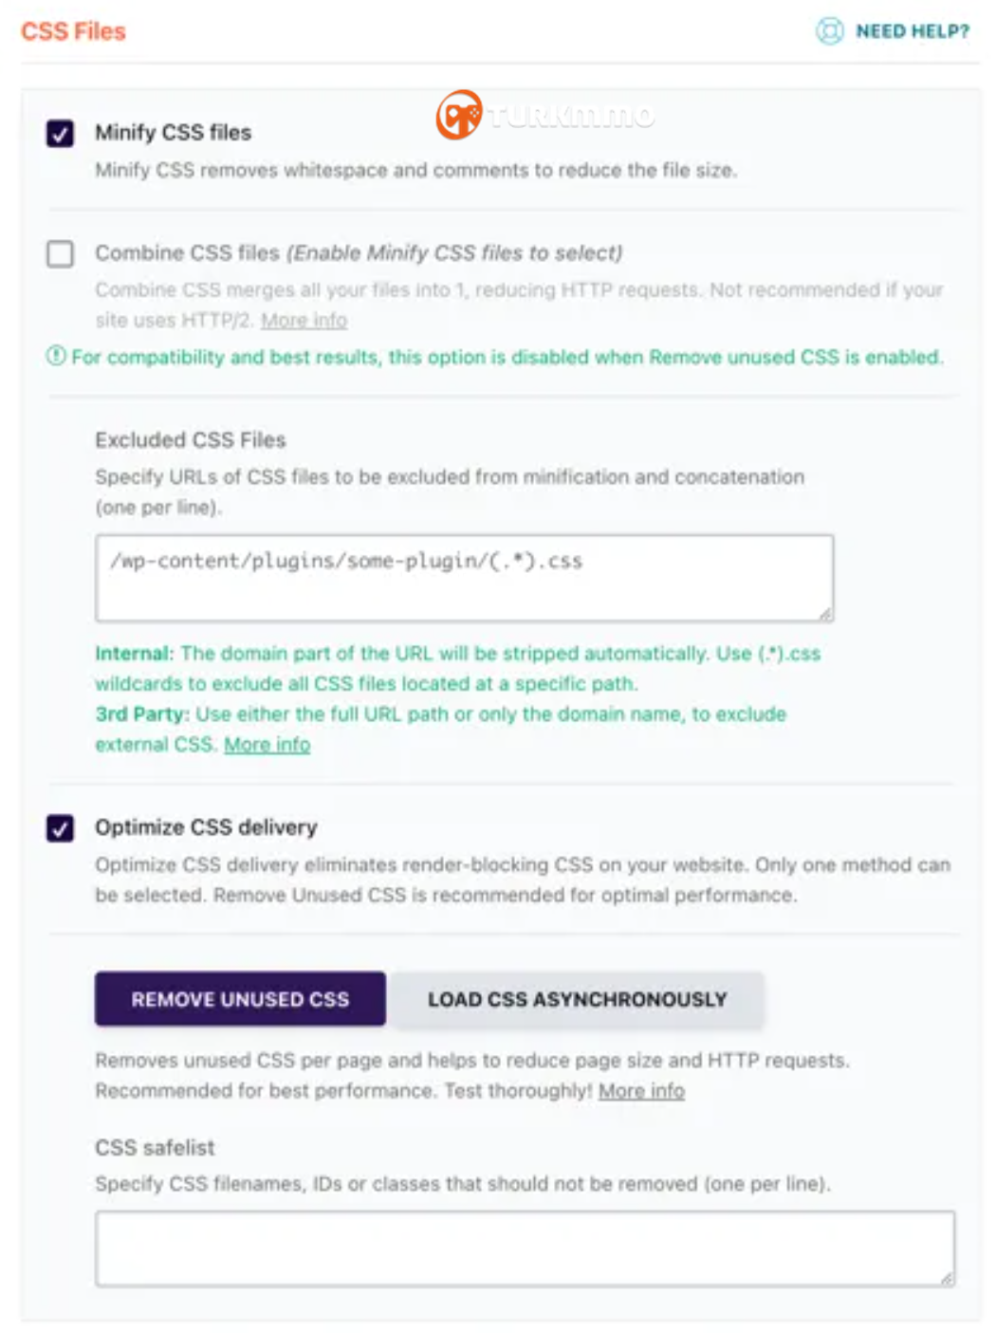
Task: Click the Optimize CSS delivery label
Action: pos(206,826)
